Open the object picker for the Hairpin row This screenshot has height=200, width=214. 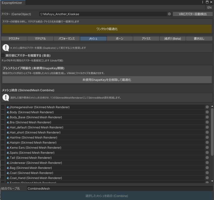207,142
